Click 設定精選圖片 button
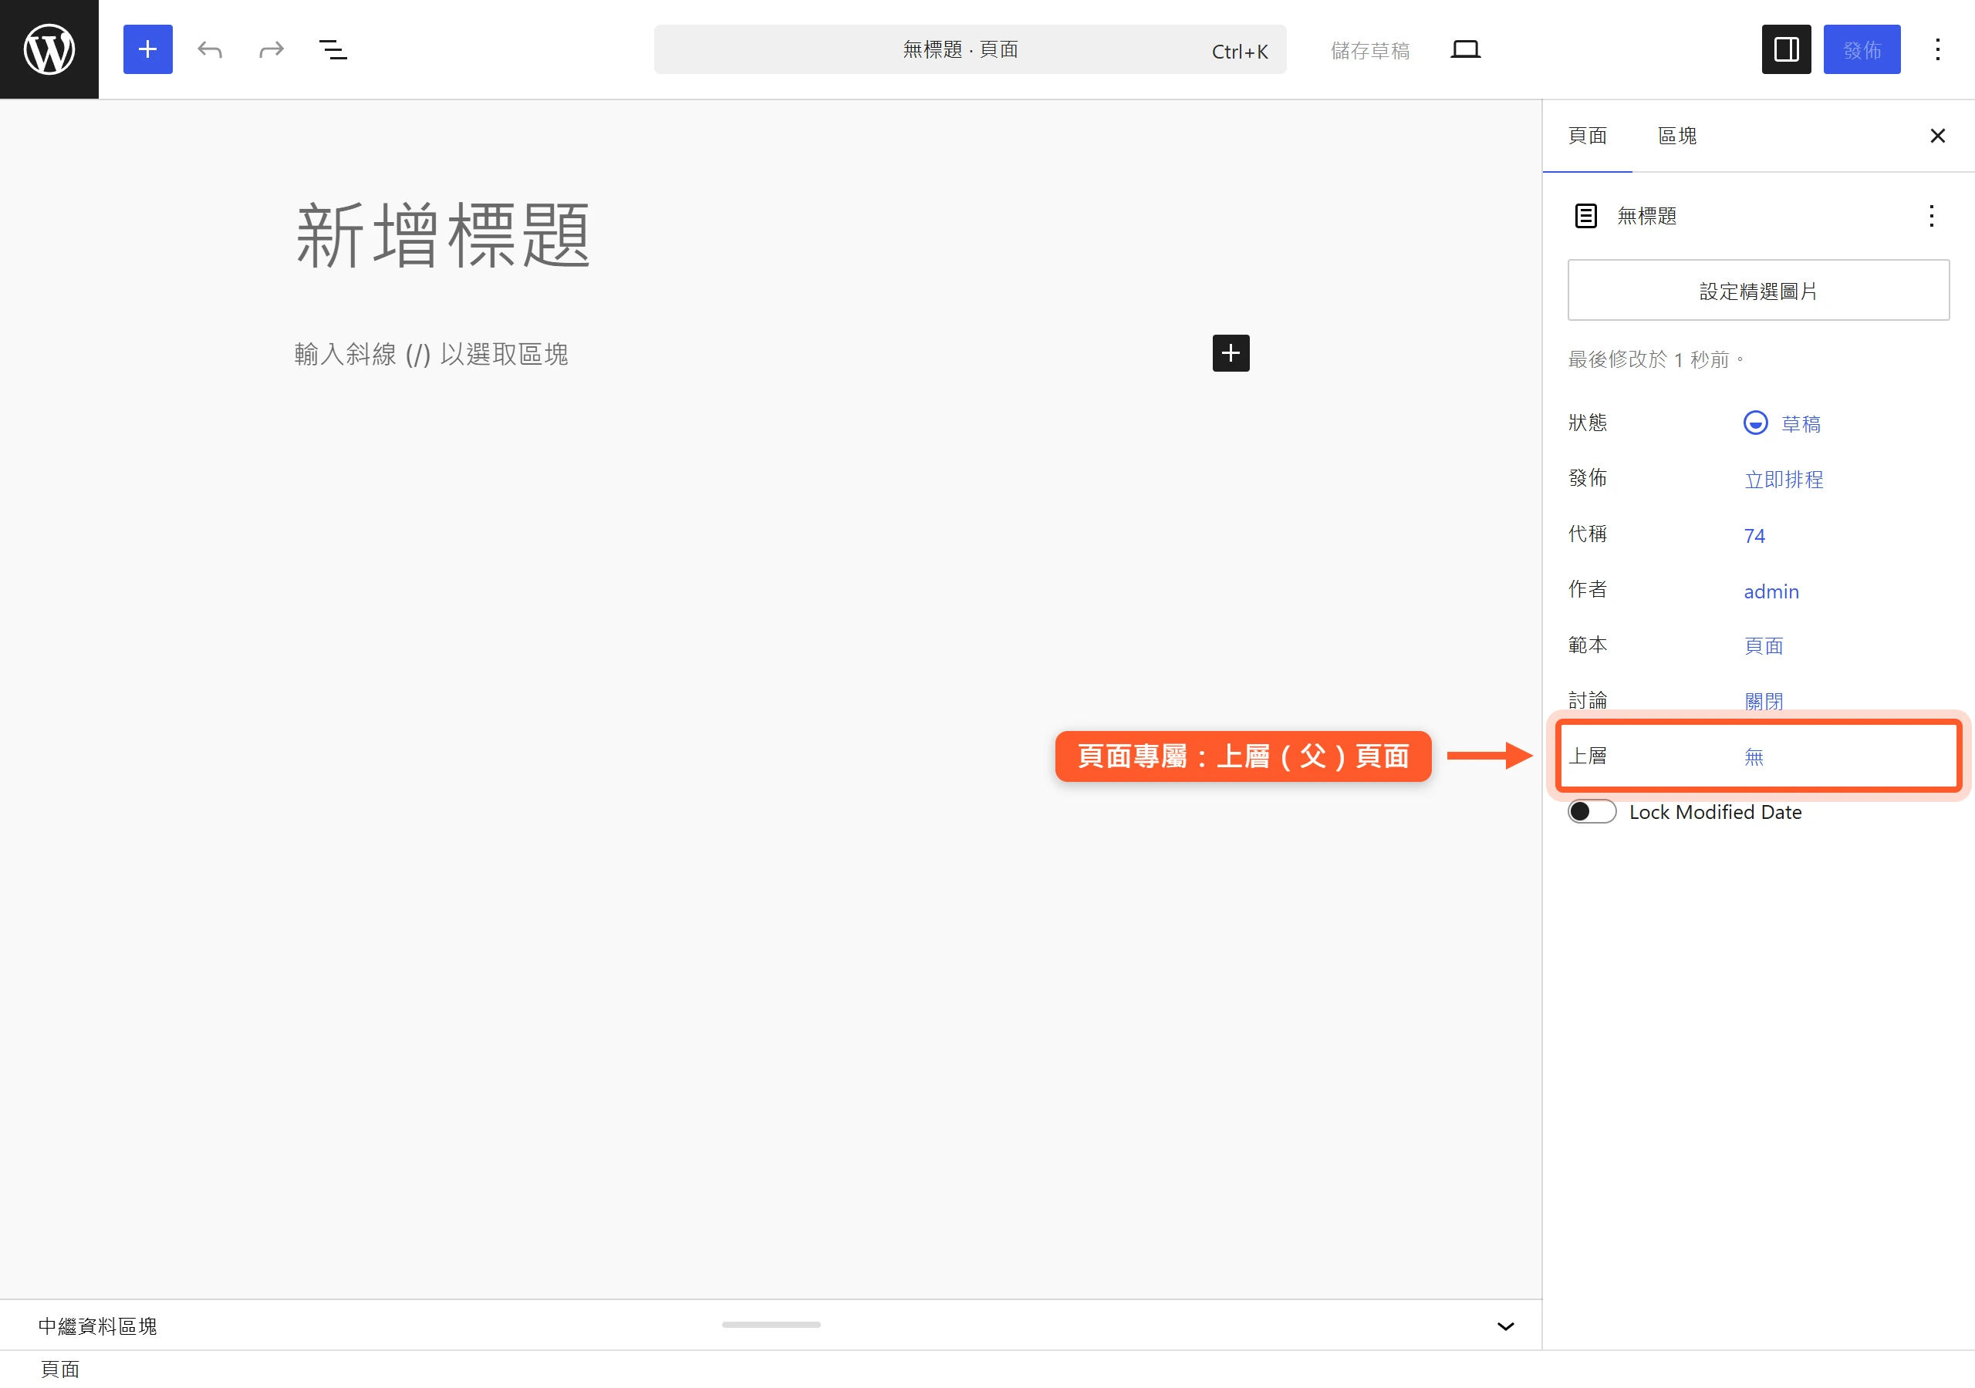This screenshot has width=1975, height=1388. coord(1758,291)
